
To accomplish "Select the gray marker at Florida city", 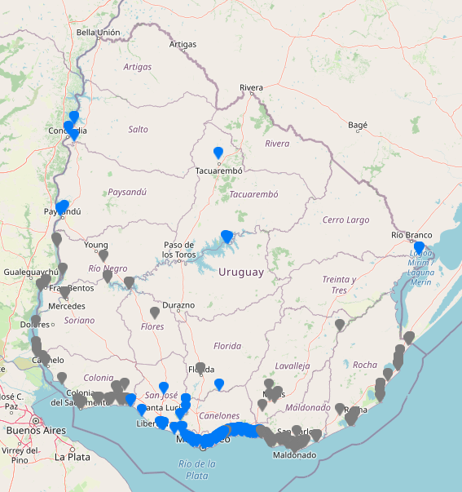I will [x=200, y=368].
